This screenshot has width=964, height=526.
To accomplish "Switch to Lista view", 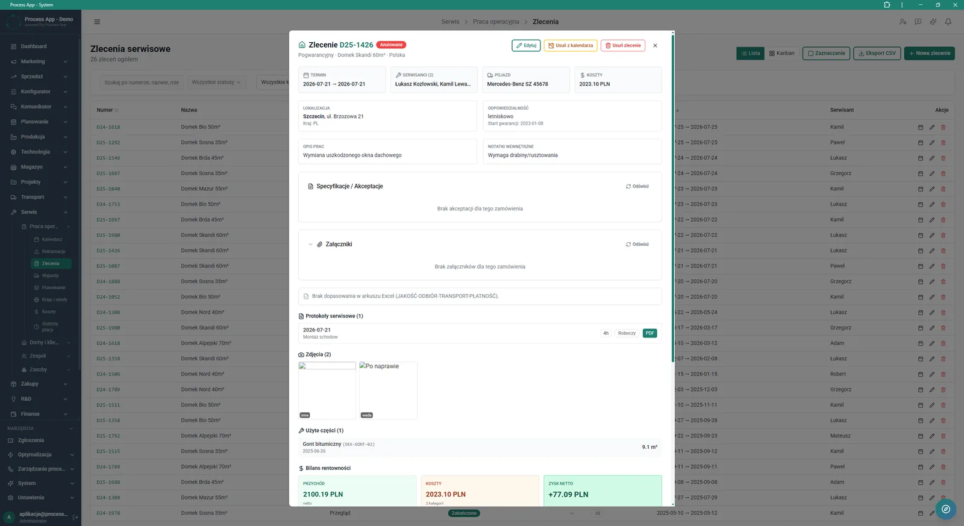I will [751, 54].
